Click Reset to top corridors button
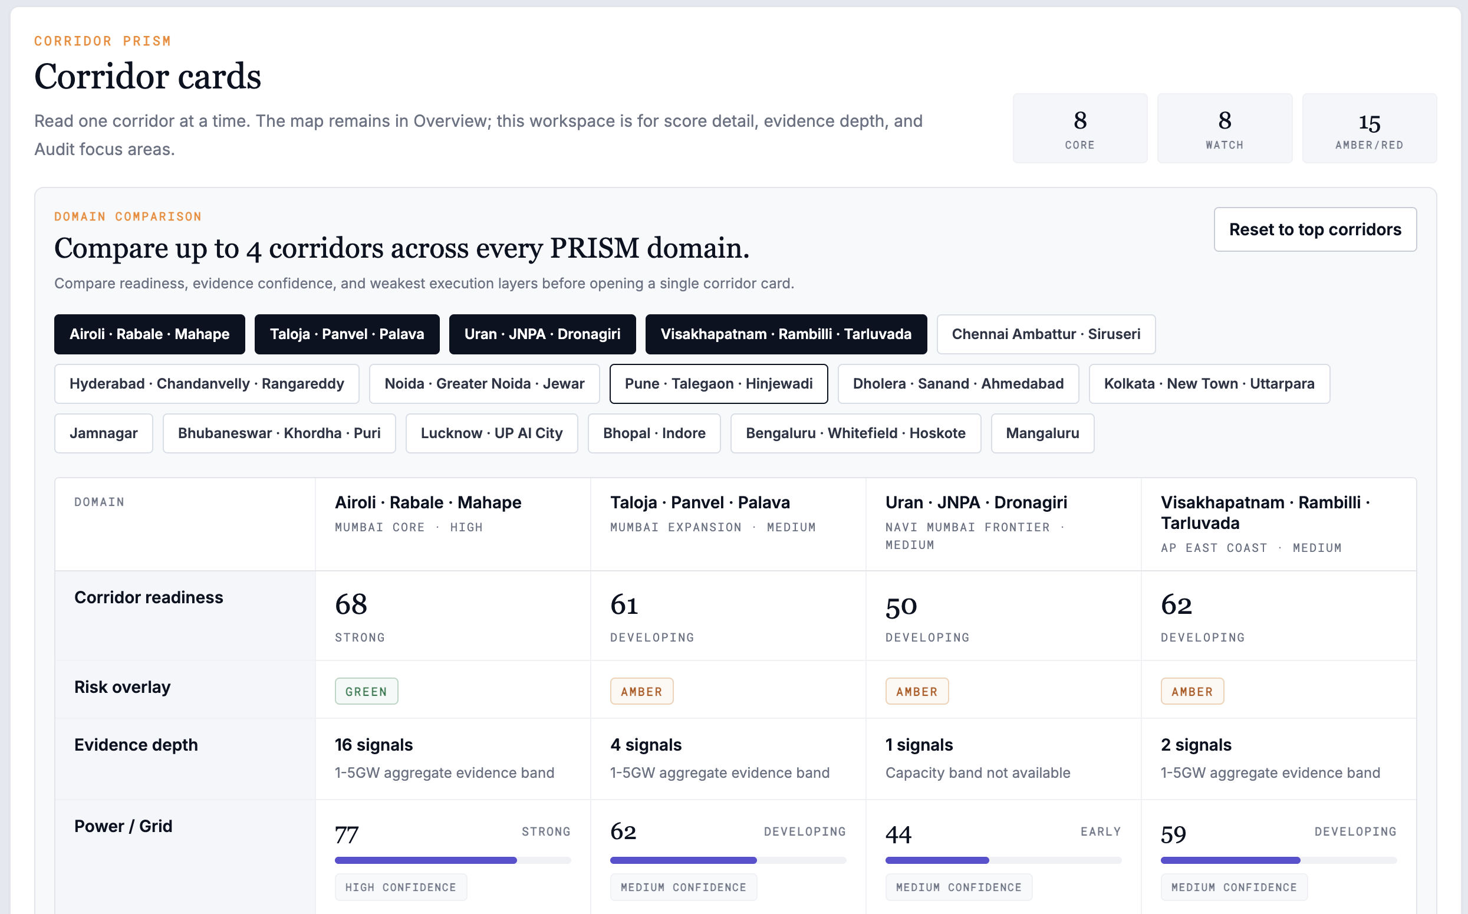The width and height of the screenshot is (1468, 914). click(1315, 230)
